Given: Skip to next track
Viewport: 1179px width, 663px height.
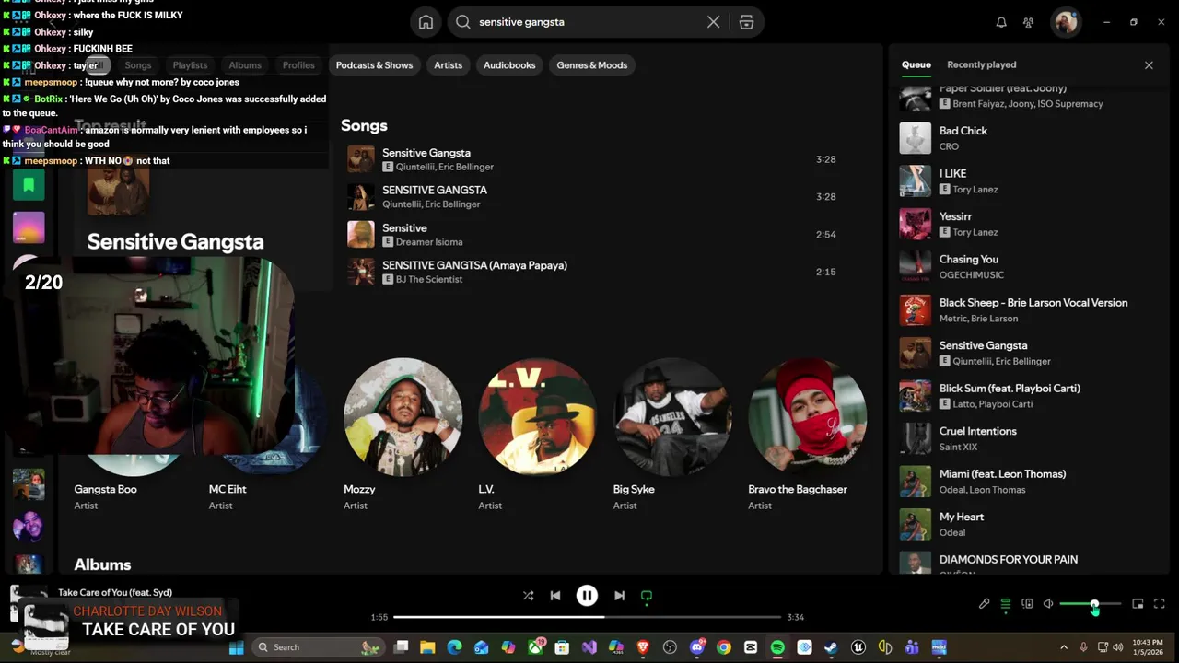Looking at the screenshot, I should 619,596.
